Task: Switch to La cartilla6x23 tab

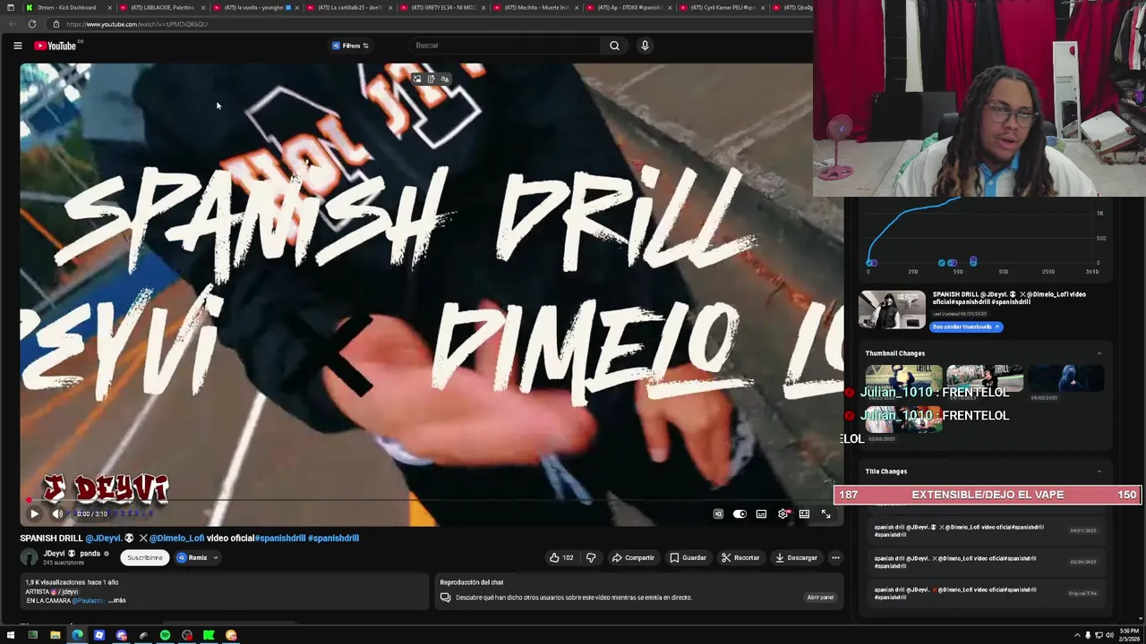Action: [x=349, y=7]
